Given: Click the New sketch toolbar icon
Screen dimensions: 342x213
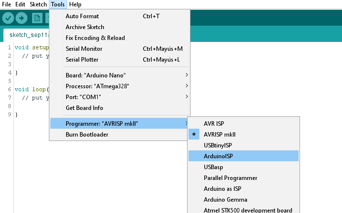Looking at the screenshot, I should [37, 18].
